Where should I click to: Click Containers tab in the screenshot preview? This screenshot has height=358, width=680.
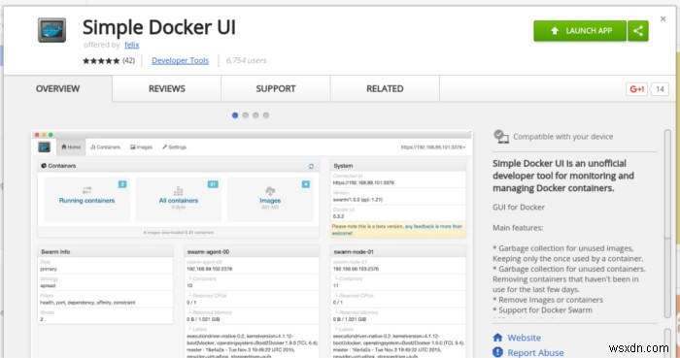point(105,147)
